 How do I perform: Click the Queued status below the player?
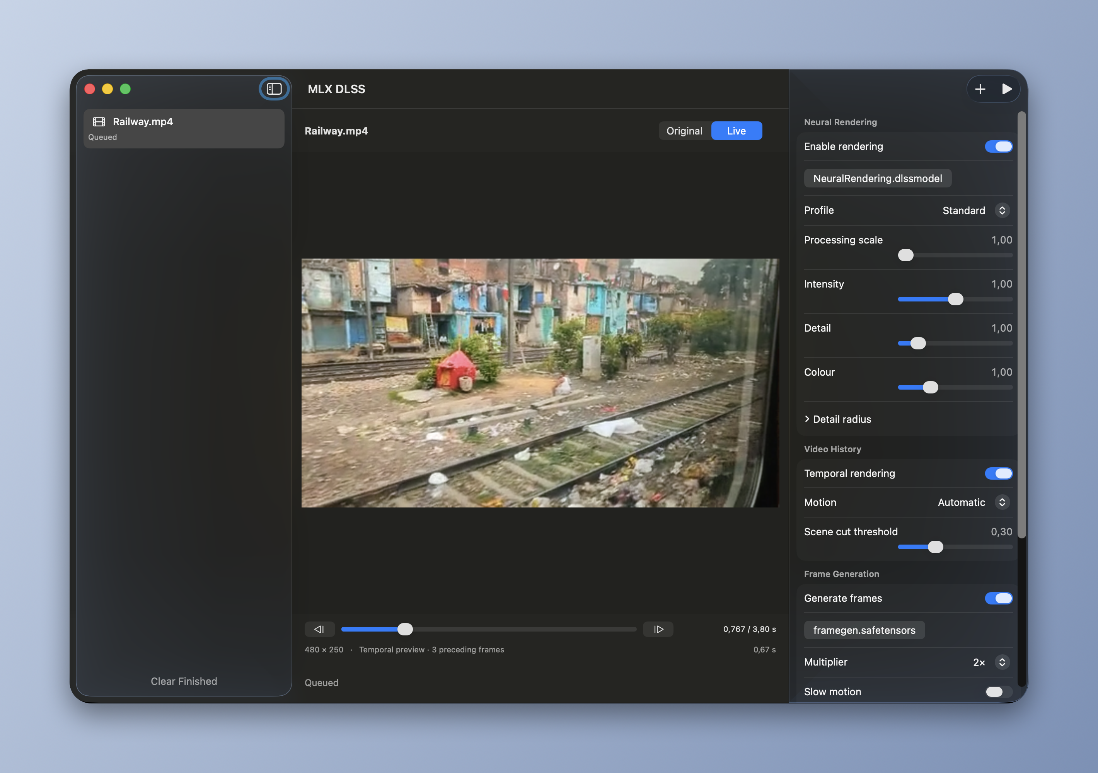pos(321,683)
